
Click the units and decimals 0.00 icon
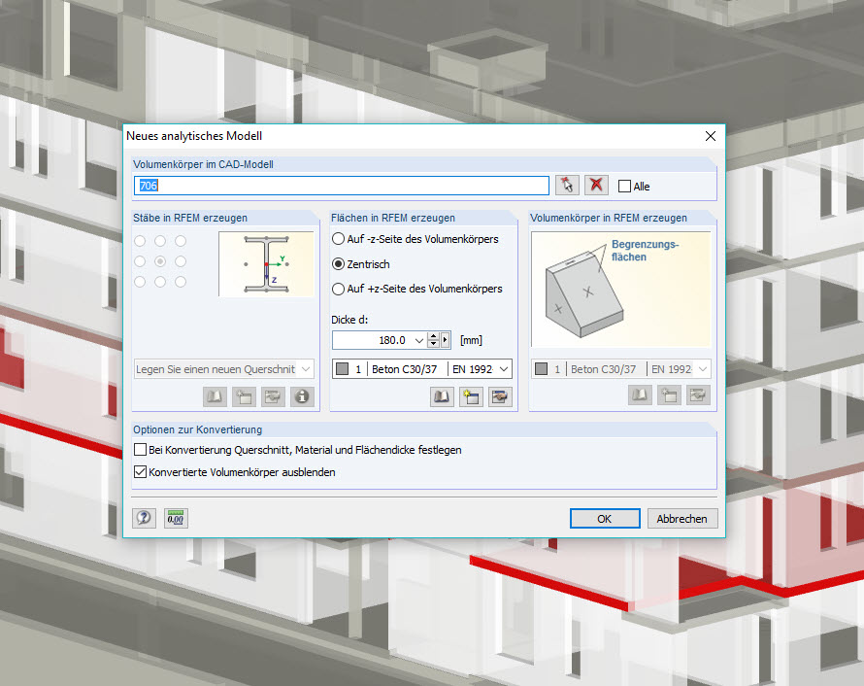(176, 518)
